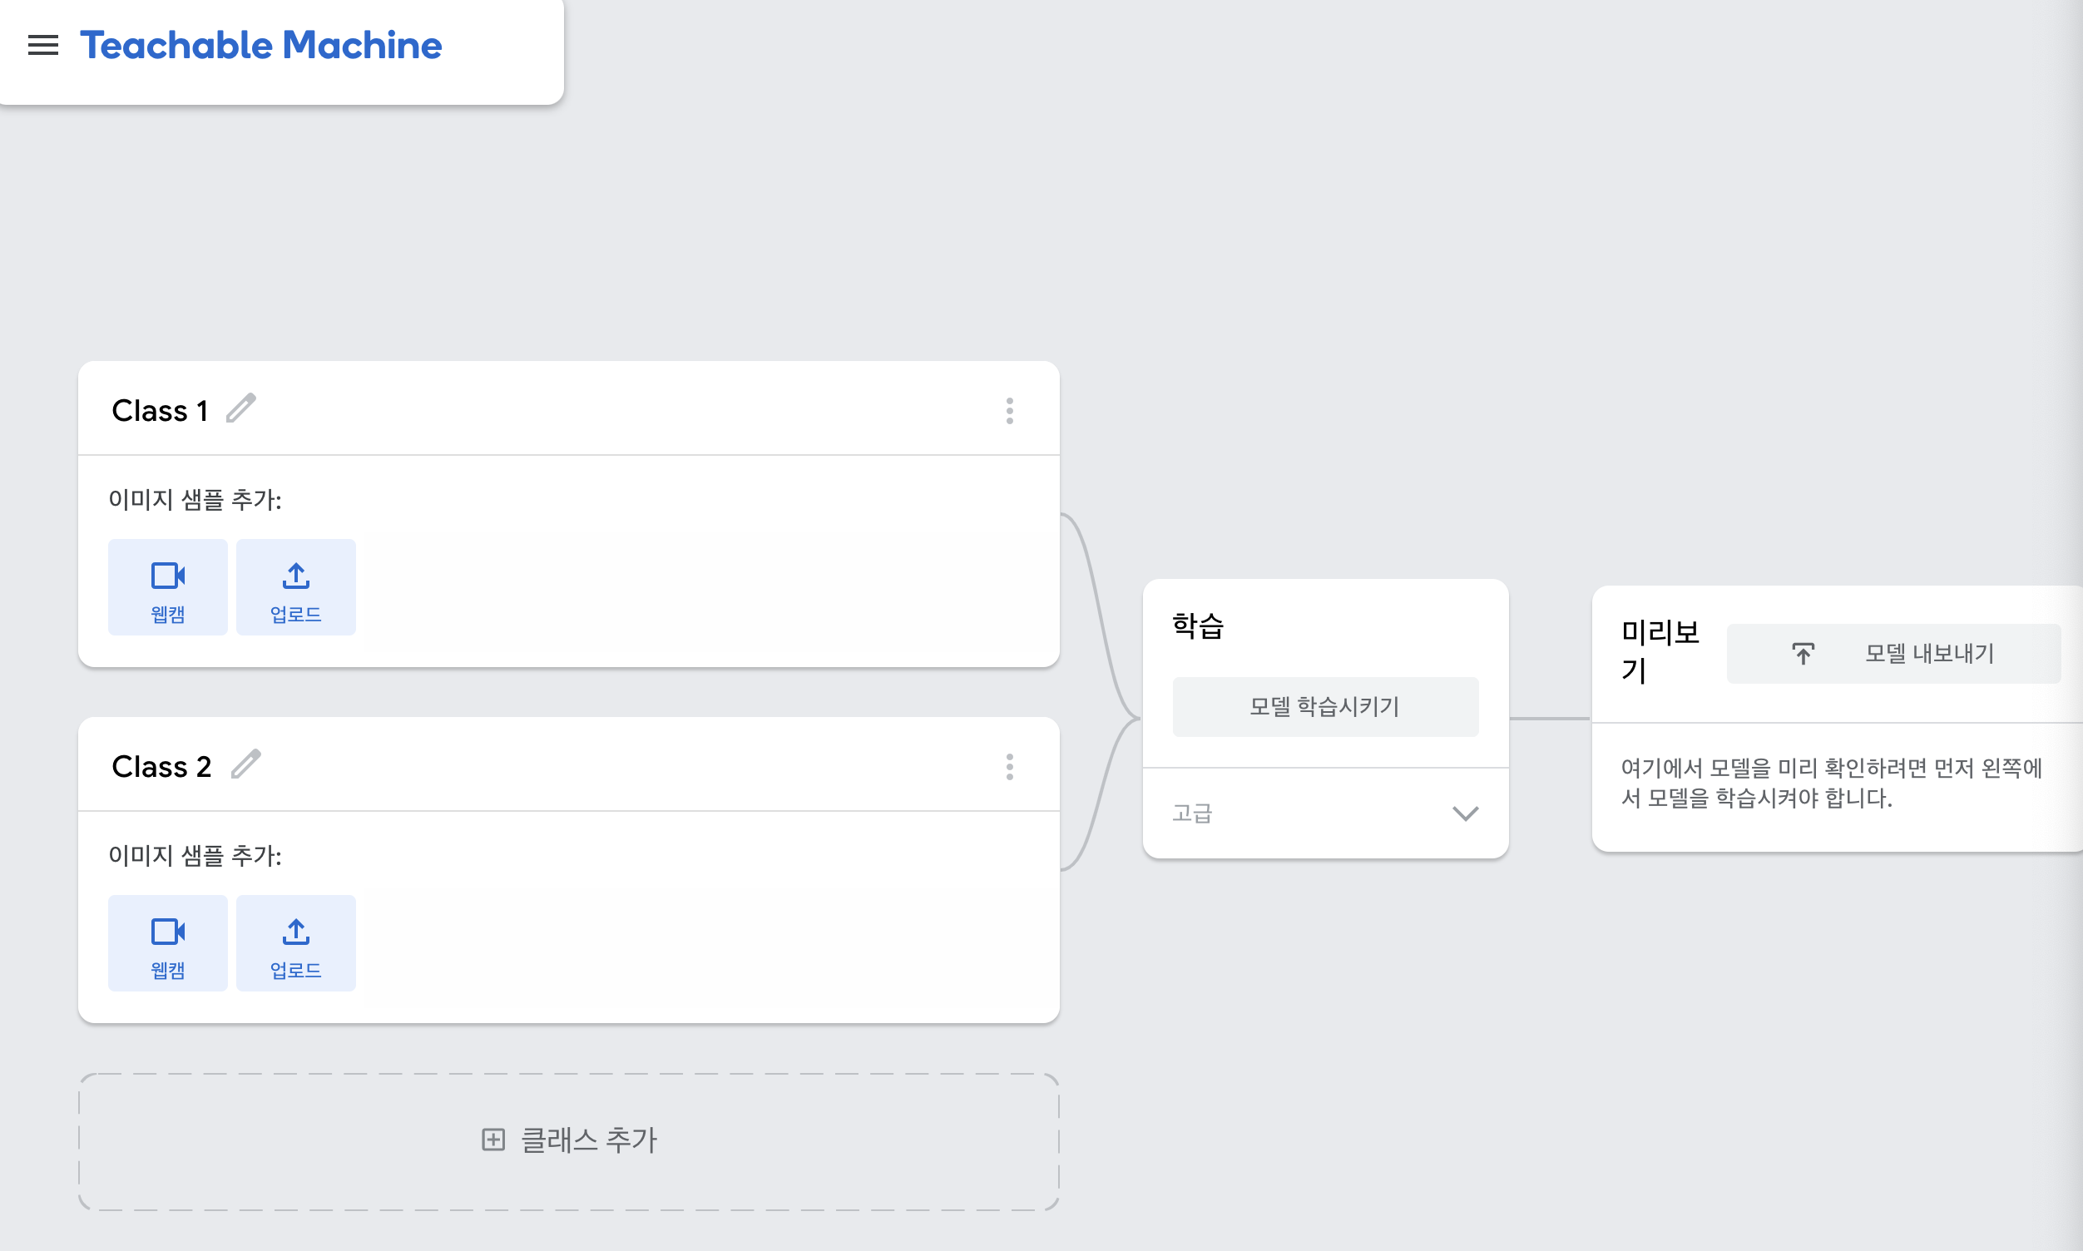
Task: Click the 학습 panel heading
Action: tap(1198, 625)
